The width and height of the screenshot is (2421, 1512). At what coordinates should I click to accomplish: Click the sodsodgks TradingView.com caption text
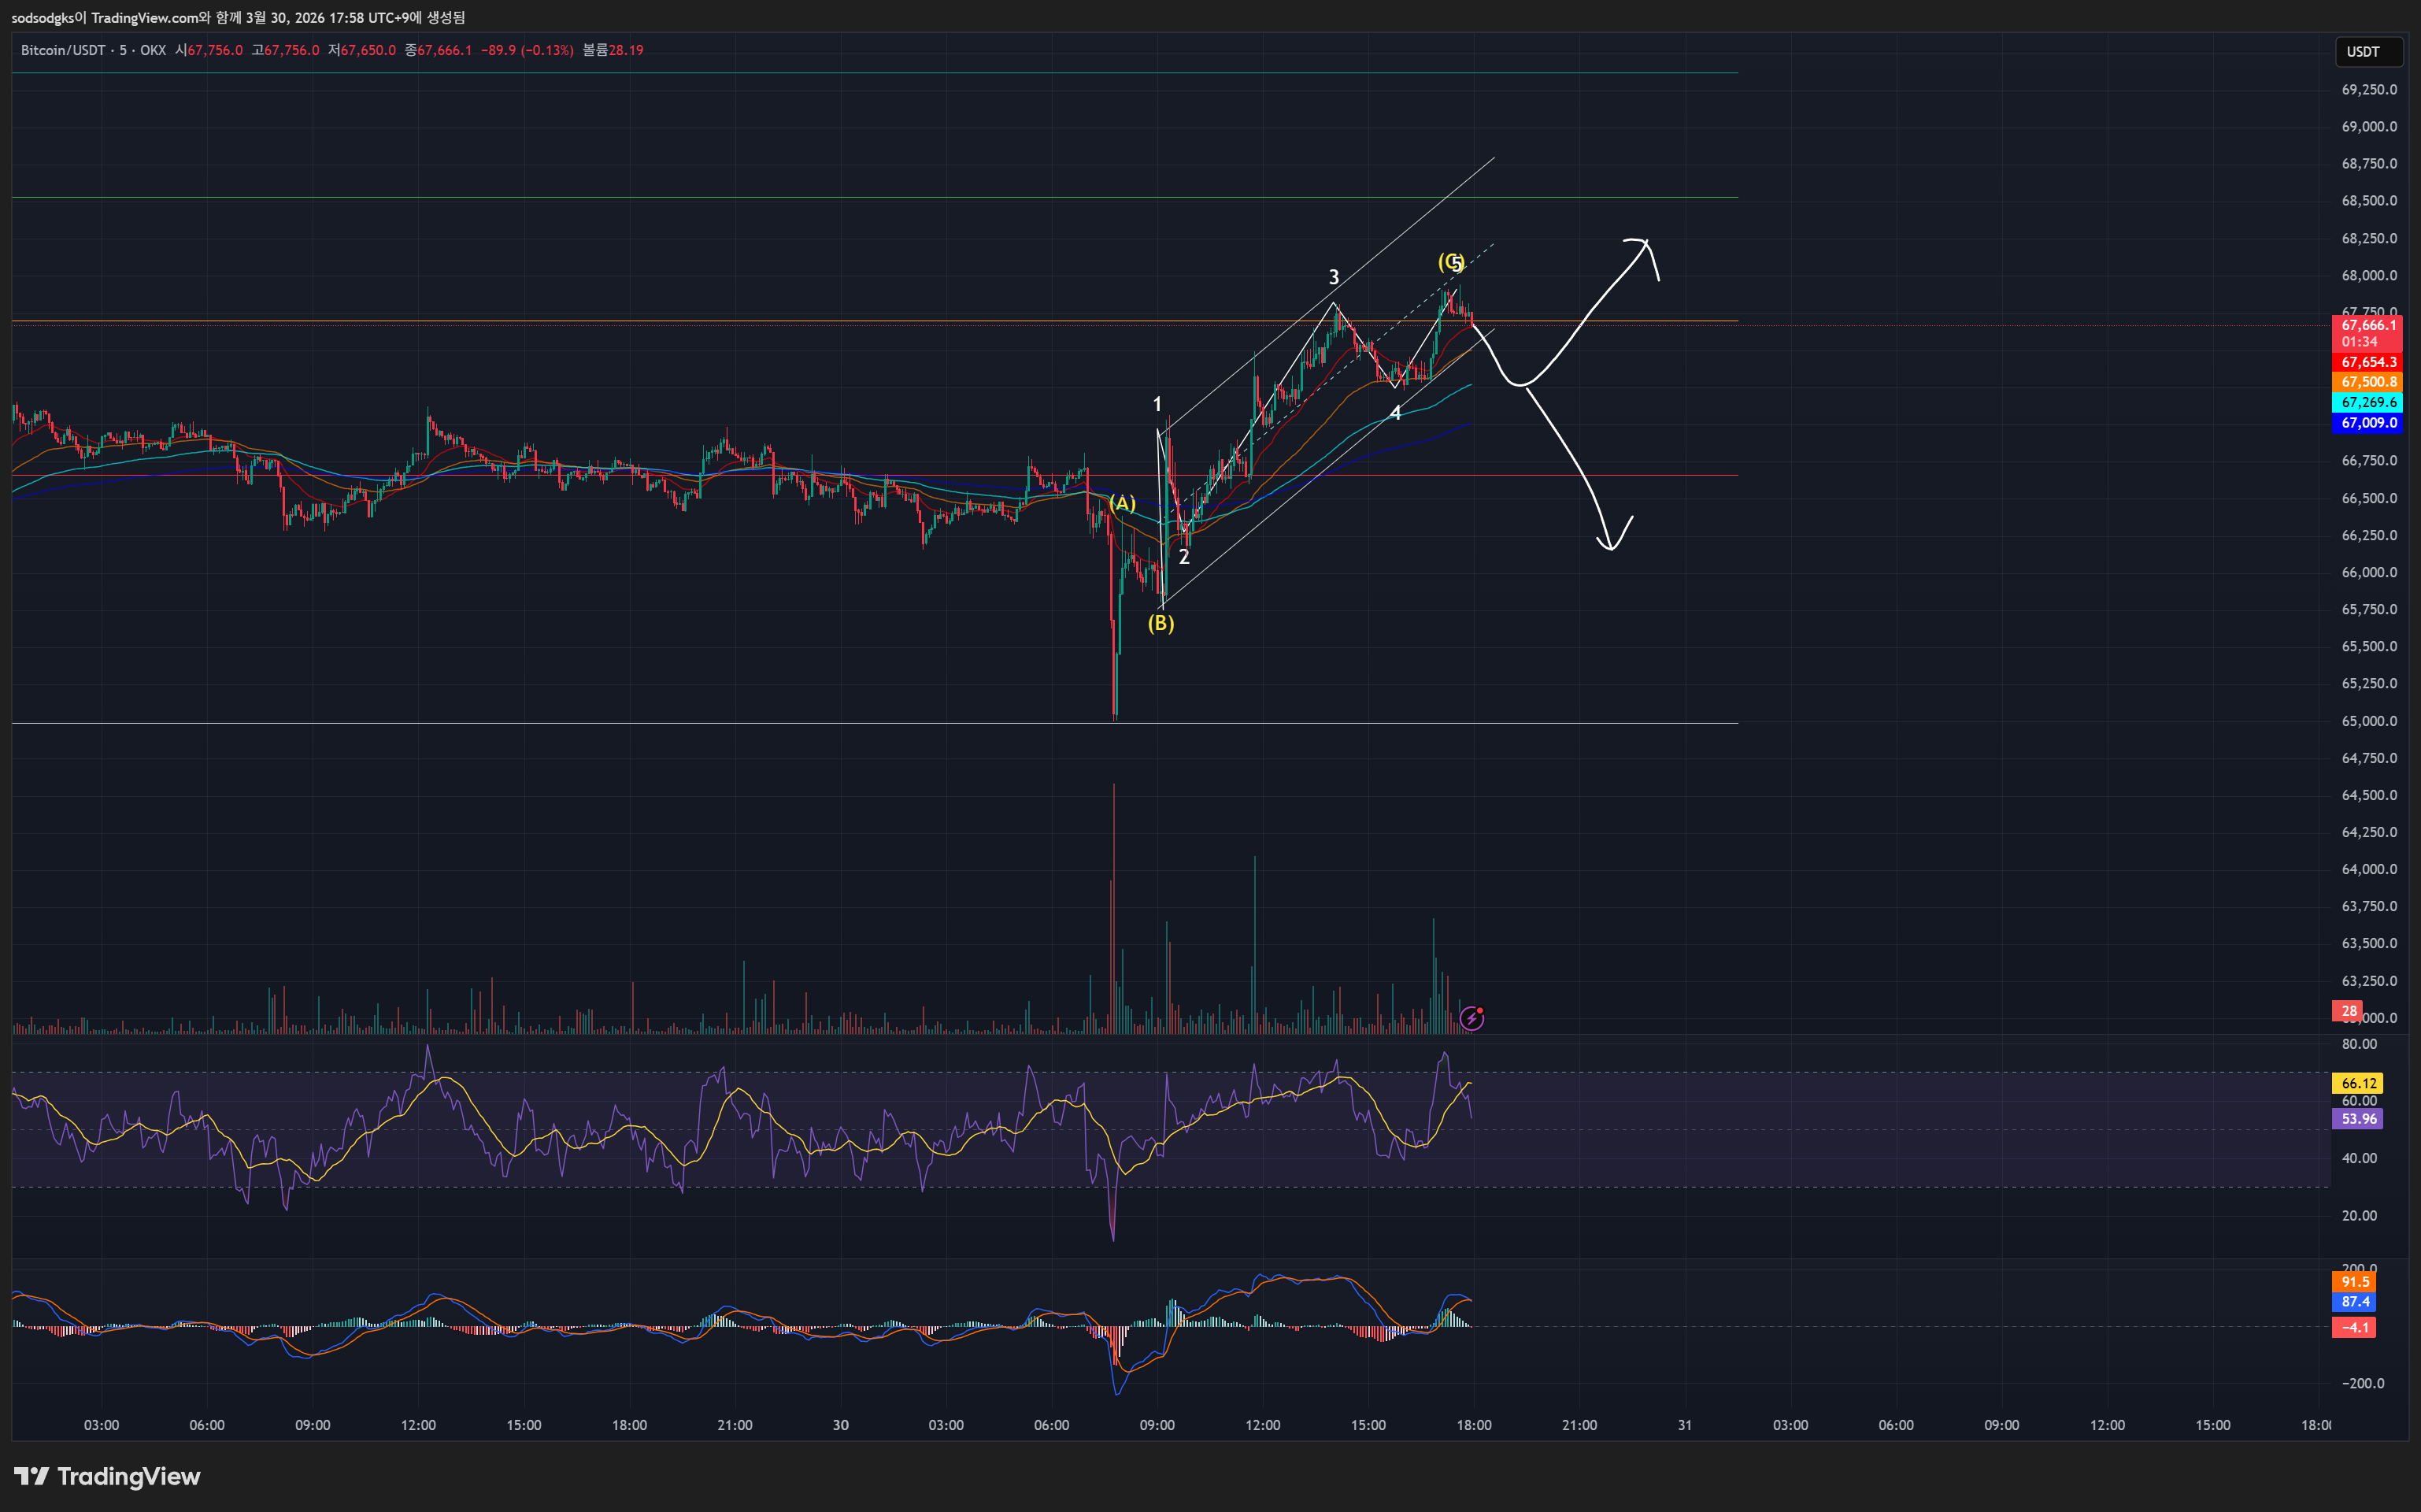click(238, 17)
